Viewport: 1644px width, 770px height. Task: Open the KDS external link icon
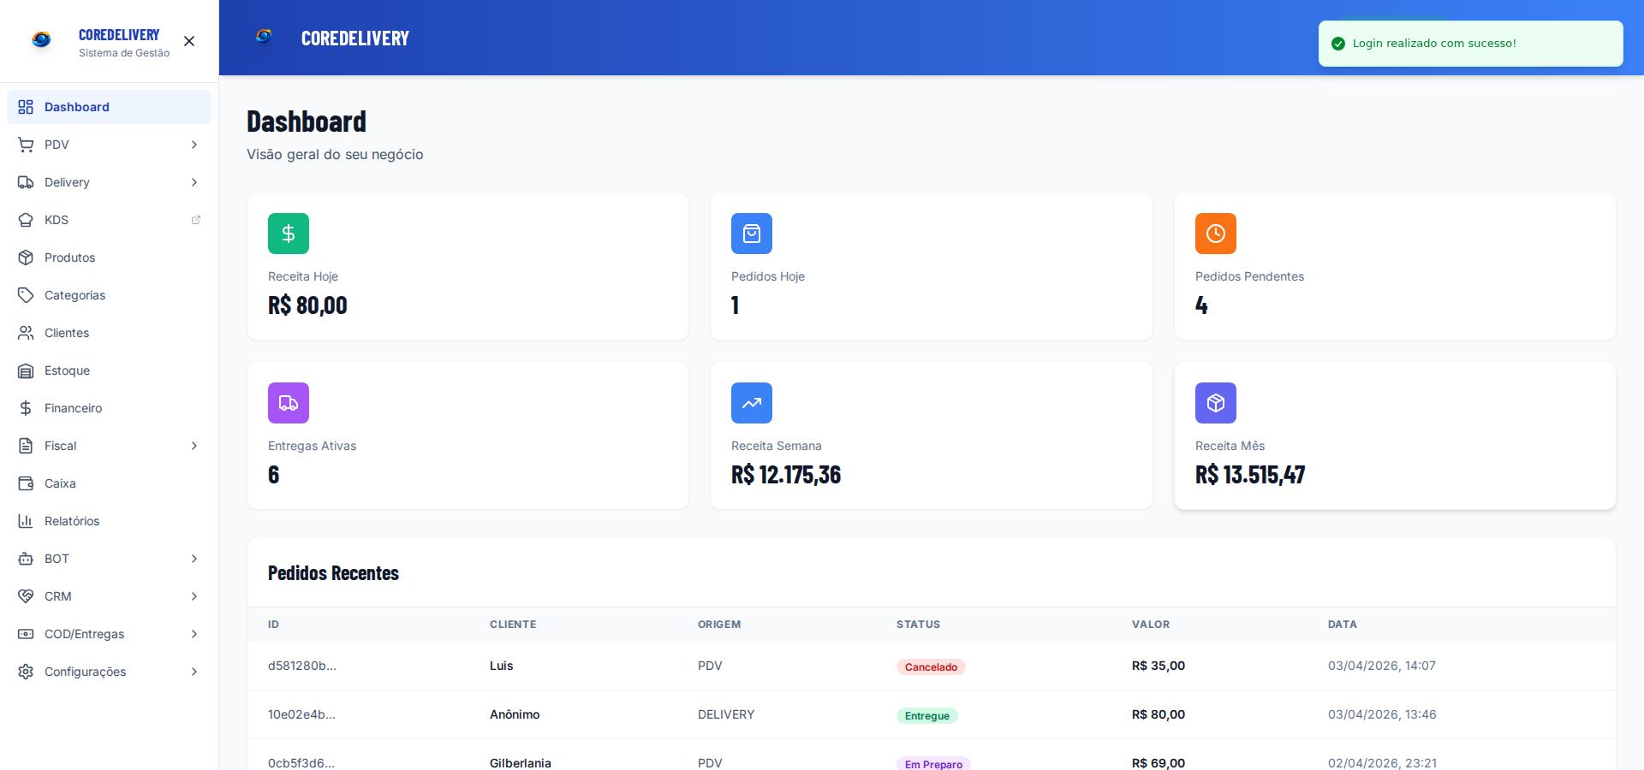click(x=196, y=220)
